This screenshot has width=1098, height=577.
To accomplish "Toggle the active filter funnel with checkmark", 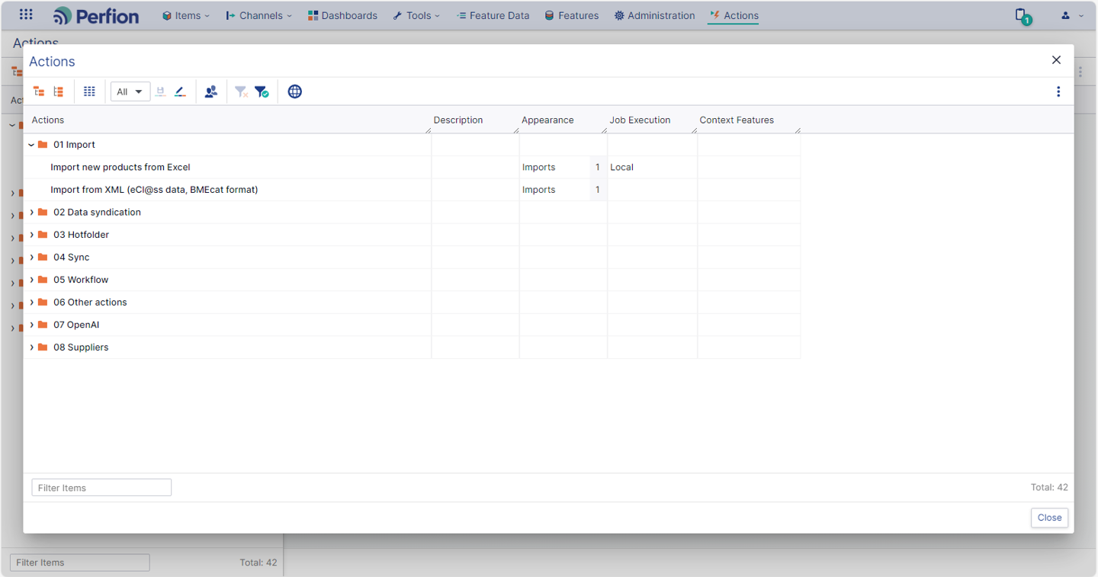I will (262, 91).
